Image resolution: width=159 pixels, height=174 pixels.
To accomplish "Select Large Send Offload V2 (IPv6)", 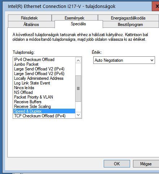I will (x=44, y=74).
